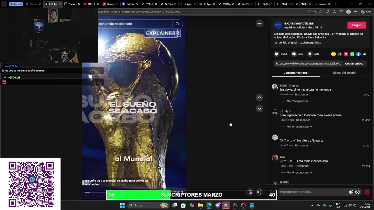Click the video progress bar
The height and width of the screenshot is (210, 374).
click(x=96, y=192)
